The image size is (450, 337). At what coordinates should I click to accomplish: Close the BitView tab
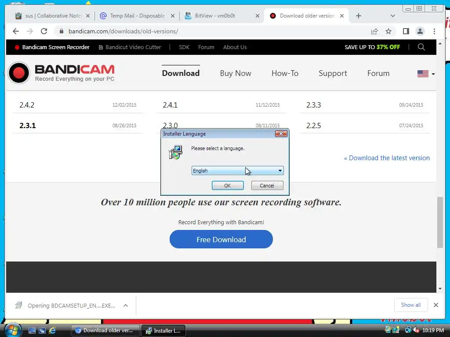pyautogui.click(x=258, y=16)
